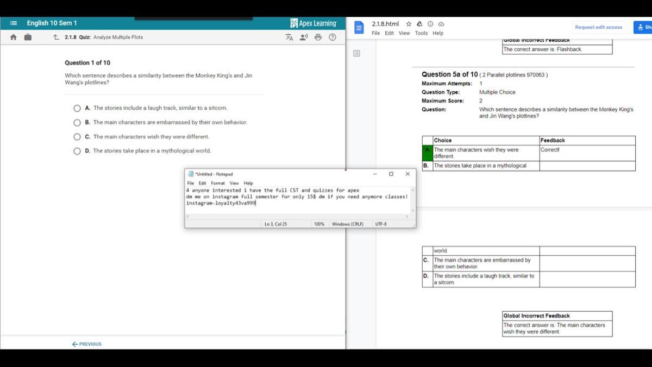Pick answer D mythological world

tap(77, 151)
